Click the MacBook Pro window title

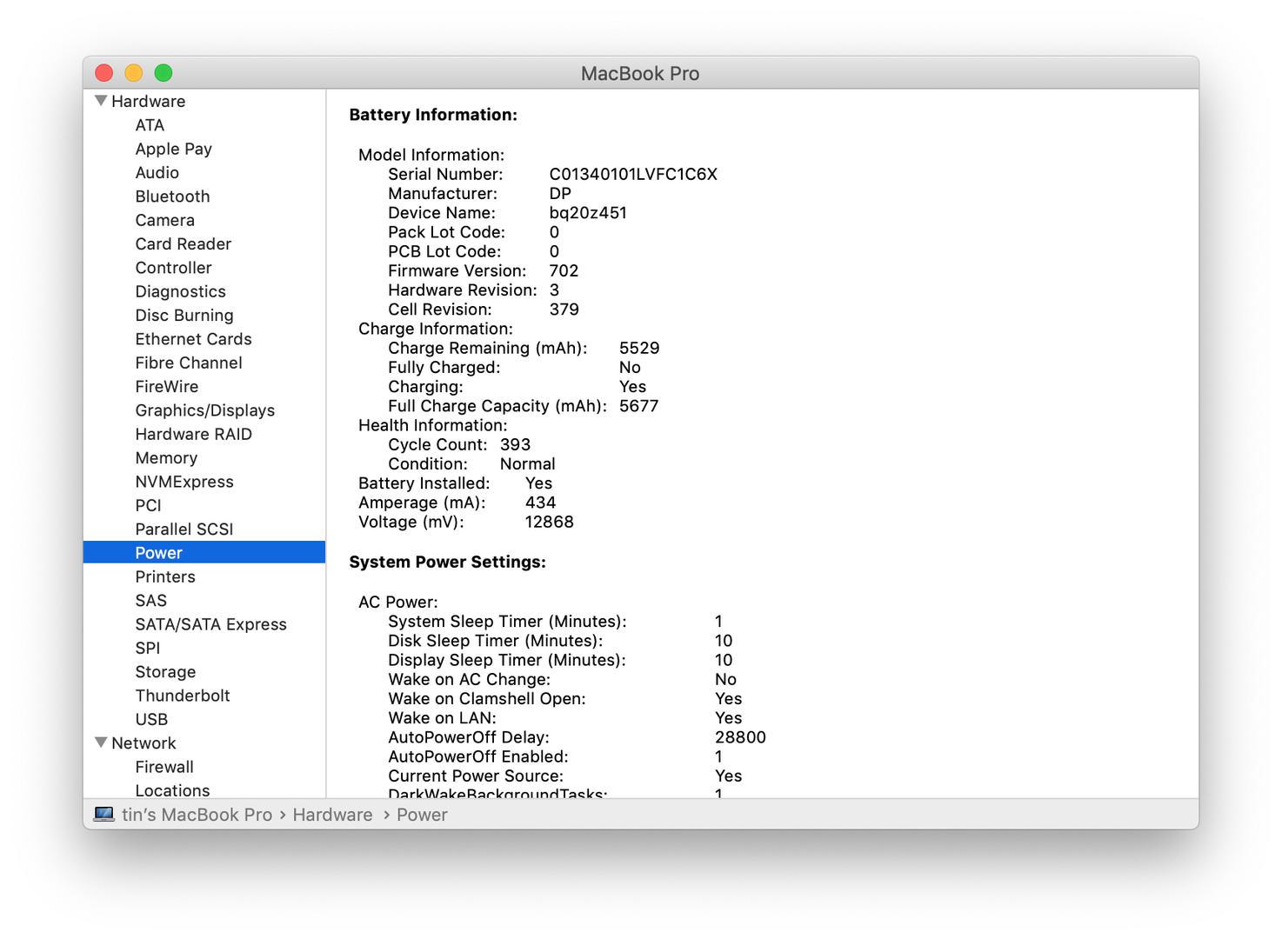point(640,73)
